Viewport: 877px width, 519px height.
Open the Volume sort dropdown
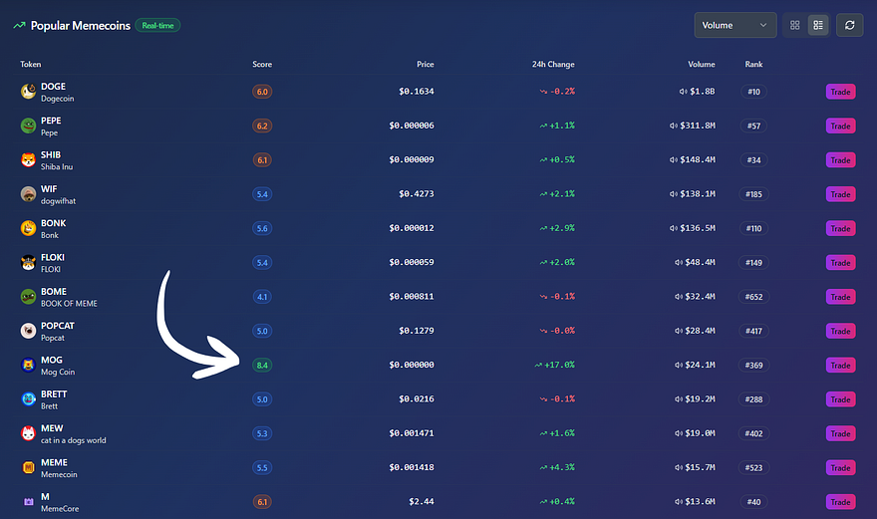[734, 25]
